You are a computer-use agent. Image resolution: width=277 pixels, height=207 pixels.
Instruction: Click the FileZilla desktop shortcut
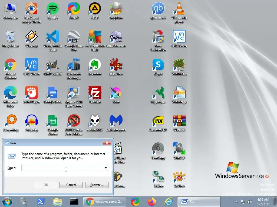tap(95, 95)
